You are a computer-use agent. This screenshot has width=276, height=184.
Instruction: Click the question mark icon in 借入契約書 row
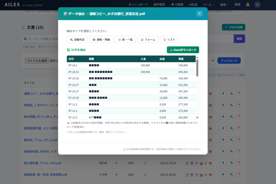point(196,163)
